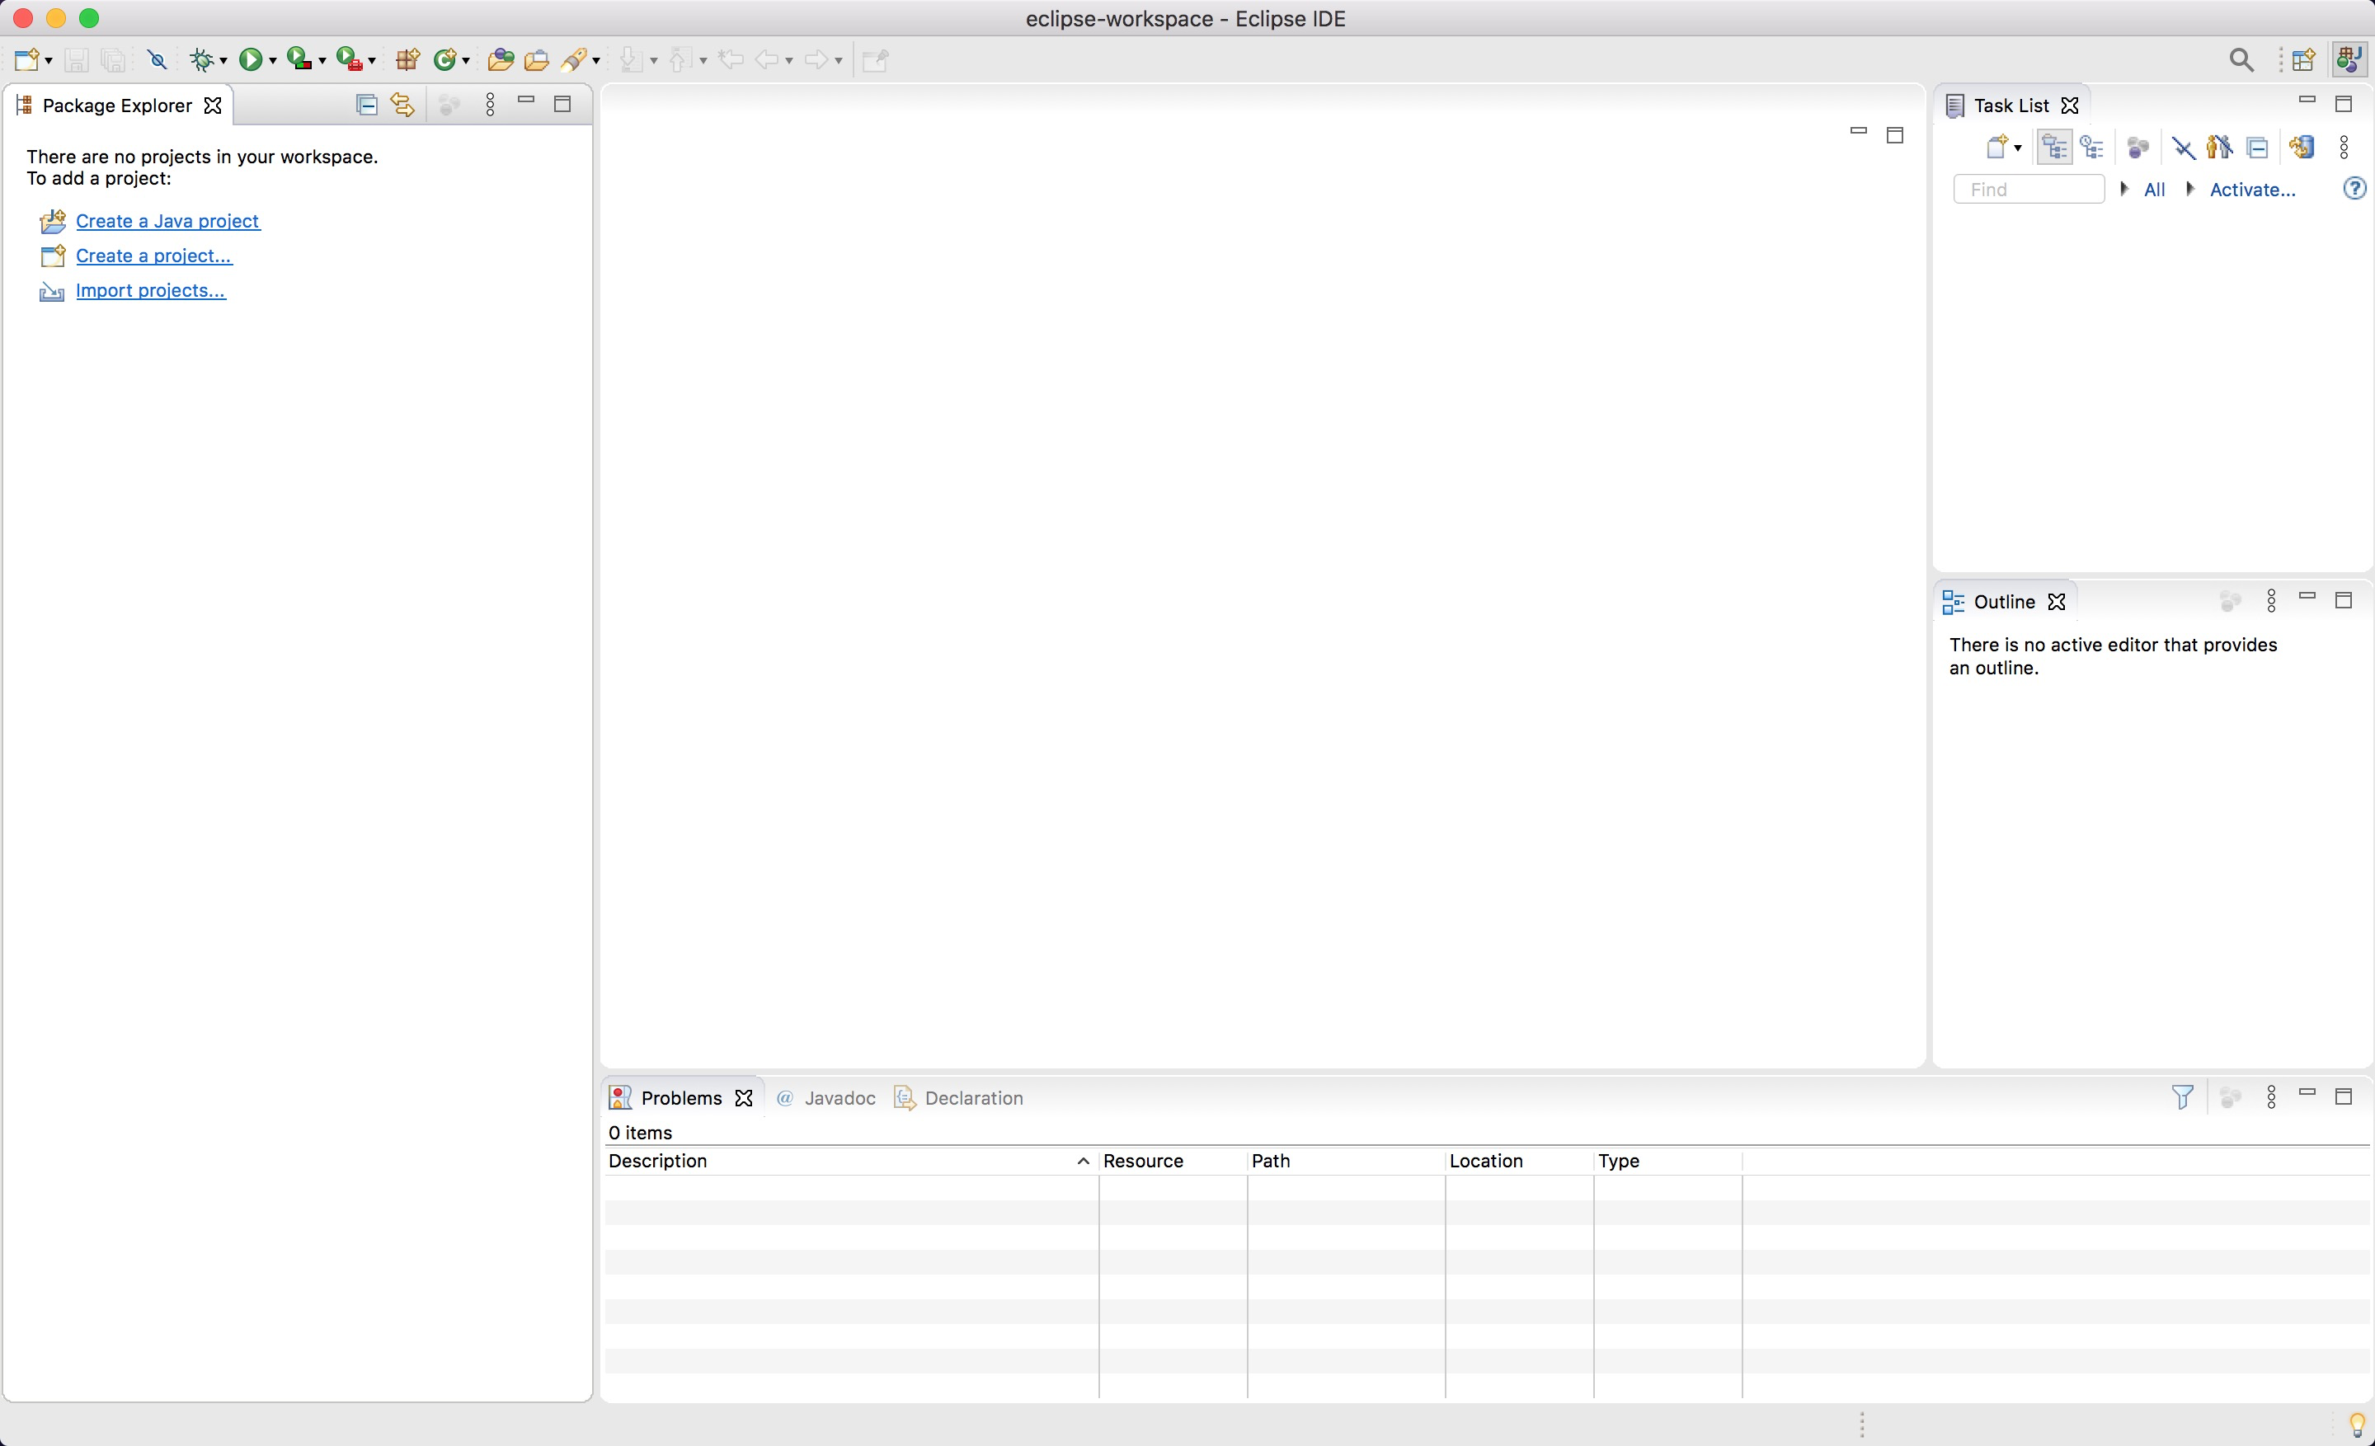The image size is (2375, 1446).
Task: Open the New Task dropdown arrow
Action: 2017,148
